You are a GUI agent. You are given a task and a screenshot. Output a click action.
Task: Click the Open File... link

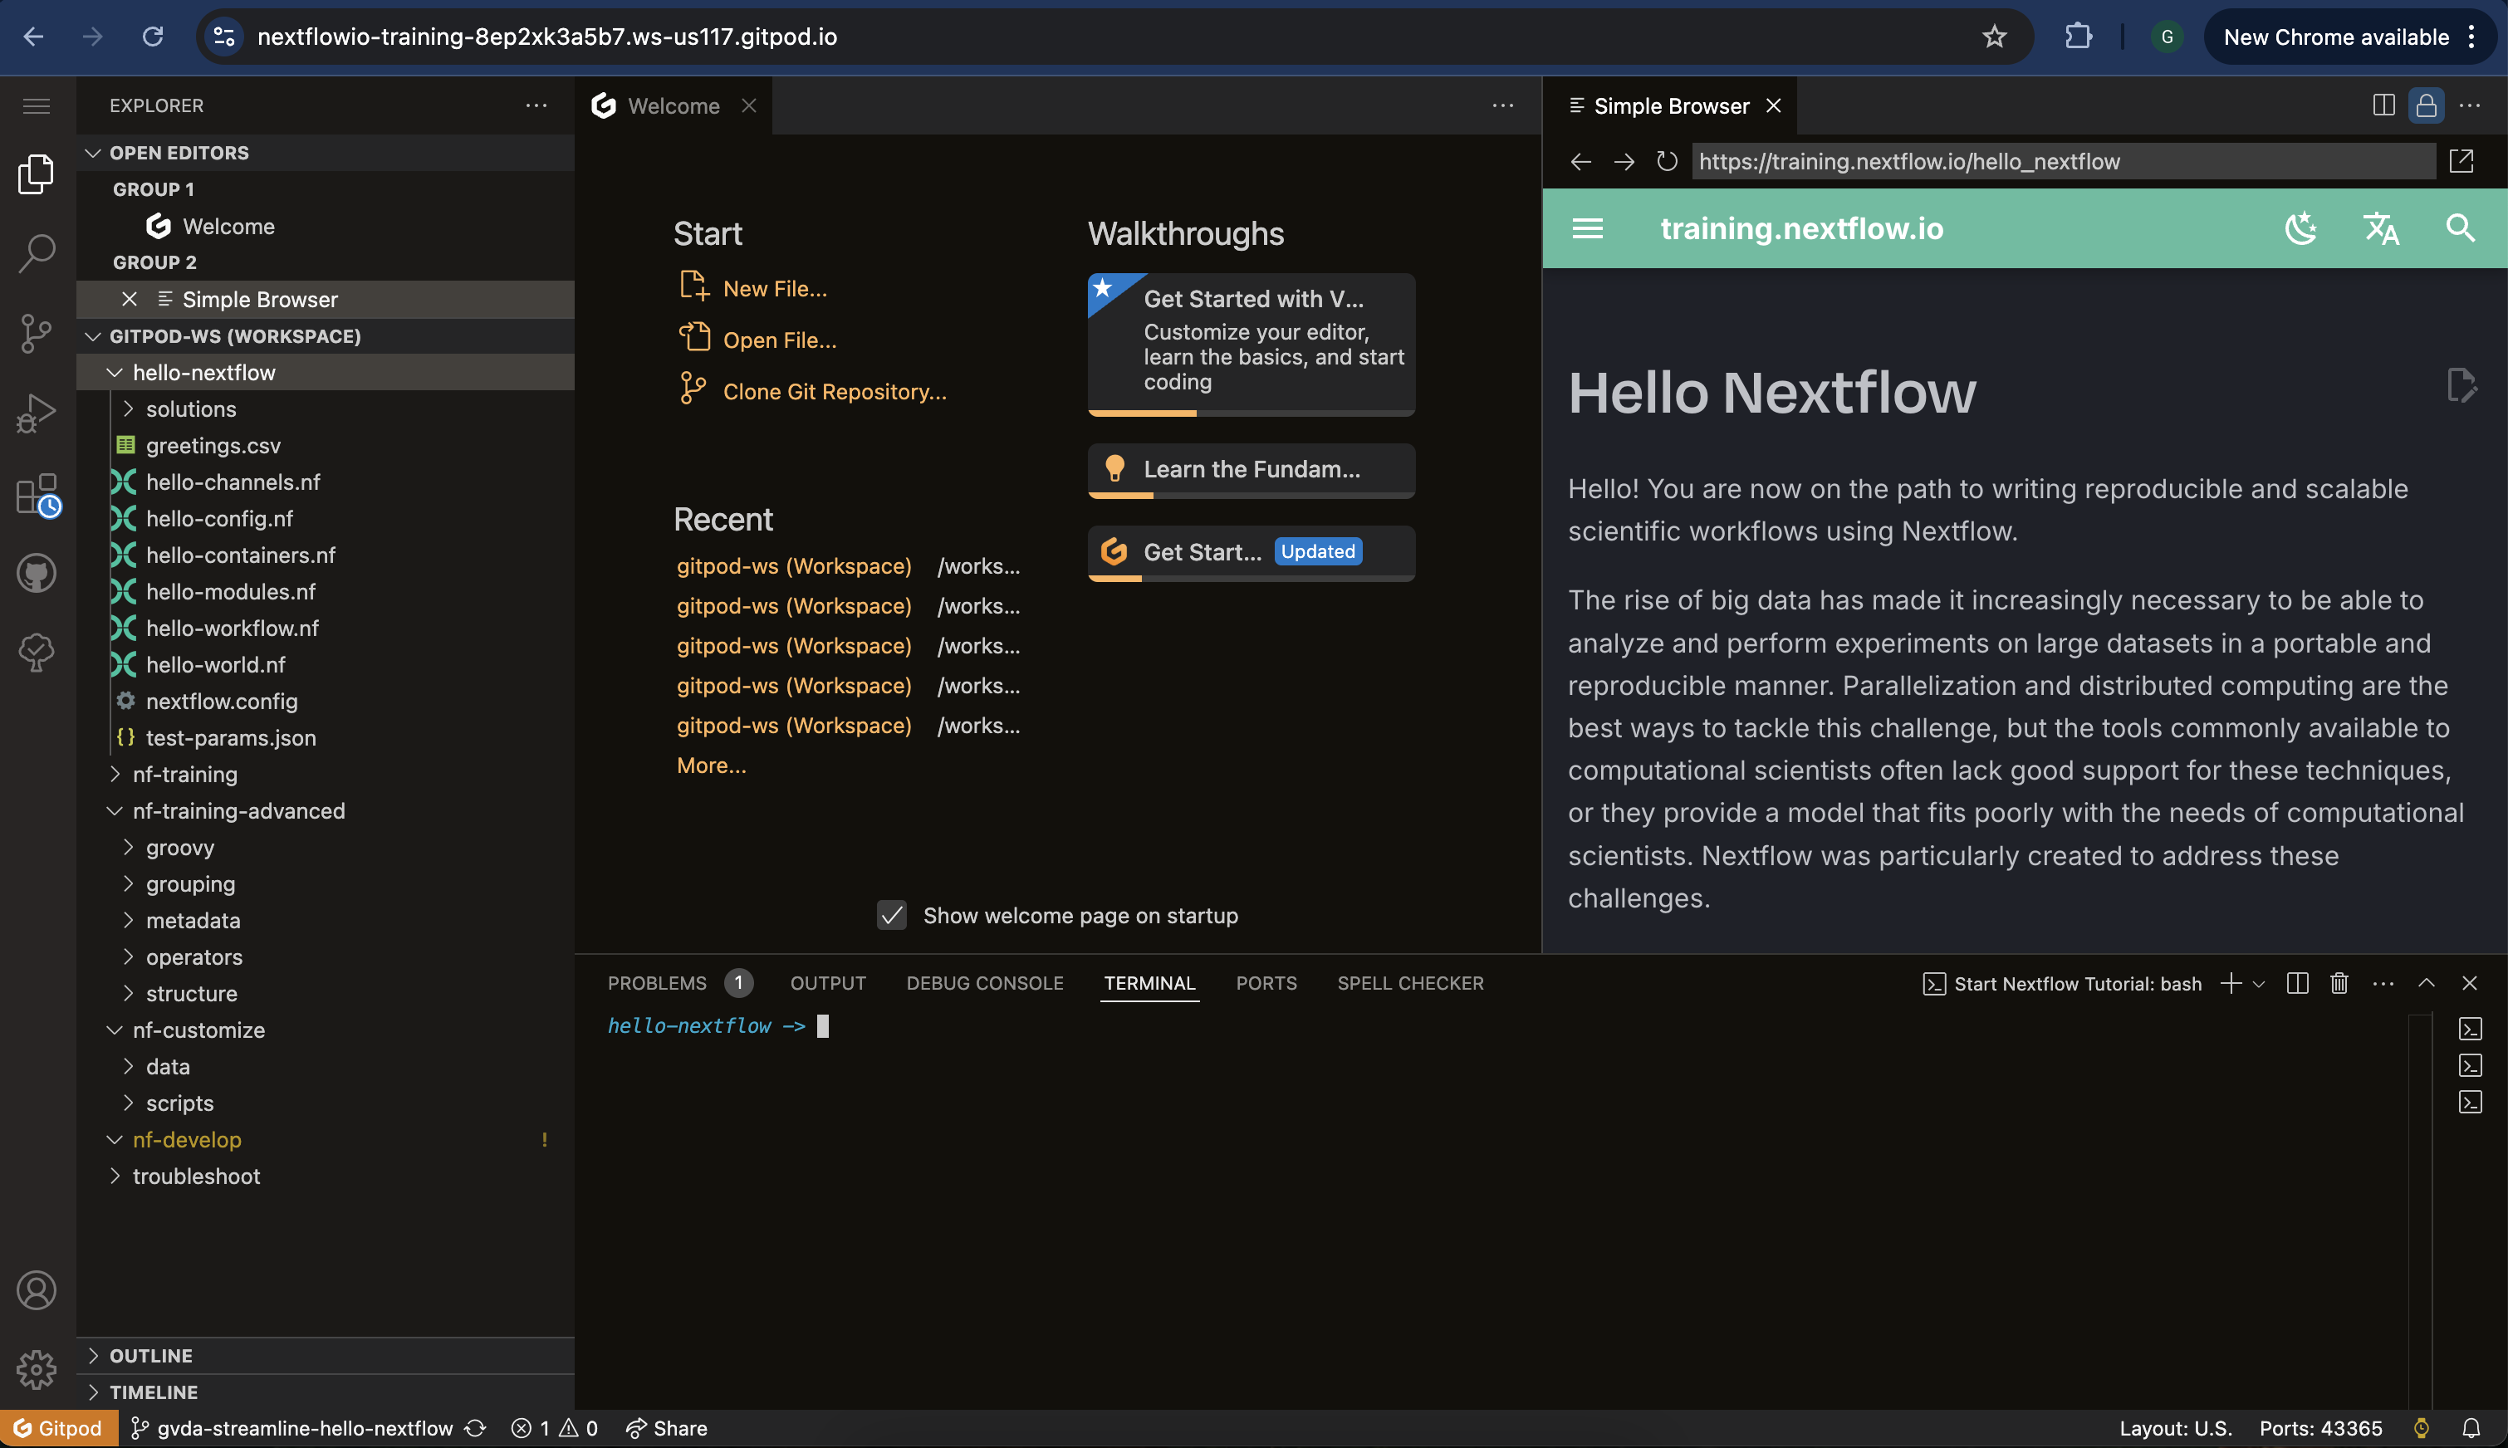780,340
